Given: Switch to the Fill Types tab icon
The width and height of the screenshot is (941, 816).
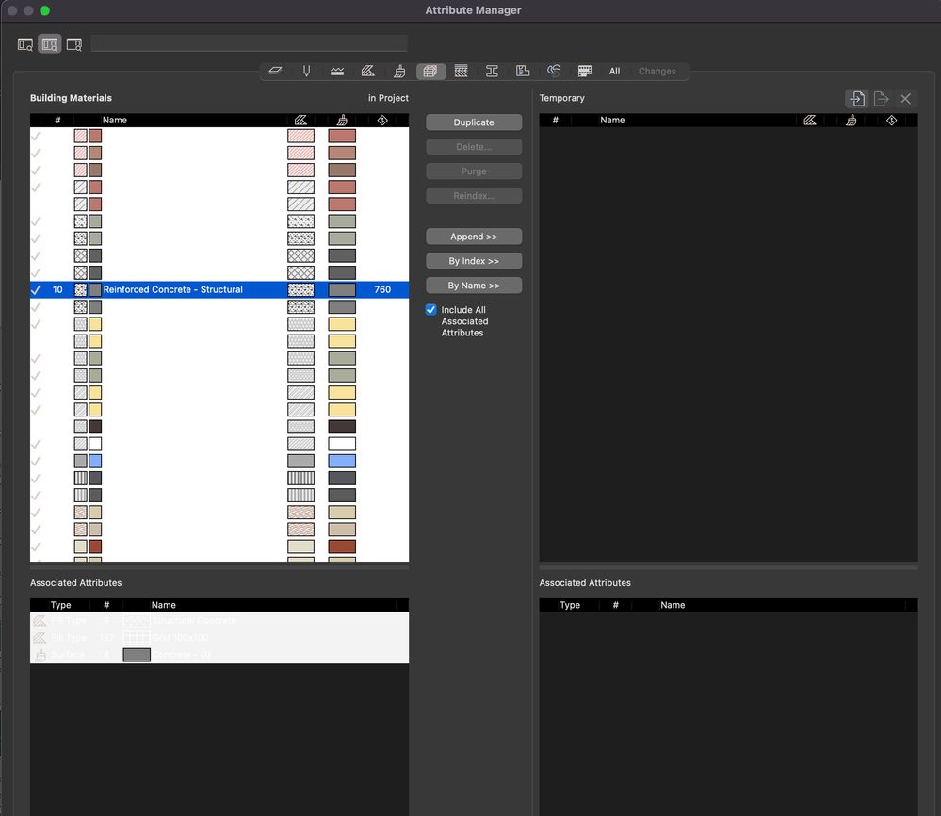Looking at the screenshot, I should point(368,71).
